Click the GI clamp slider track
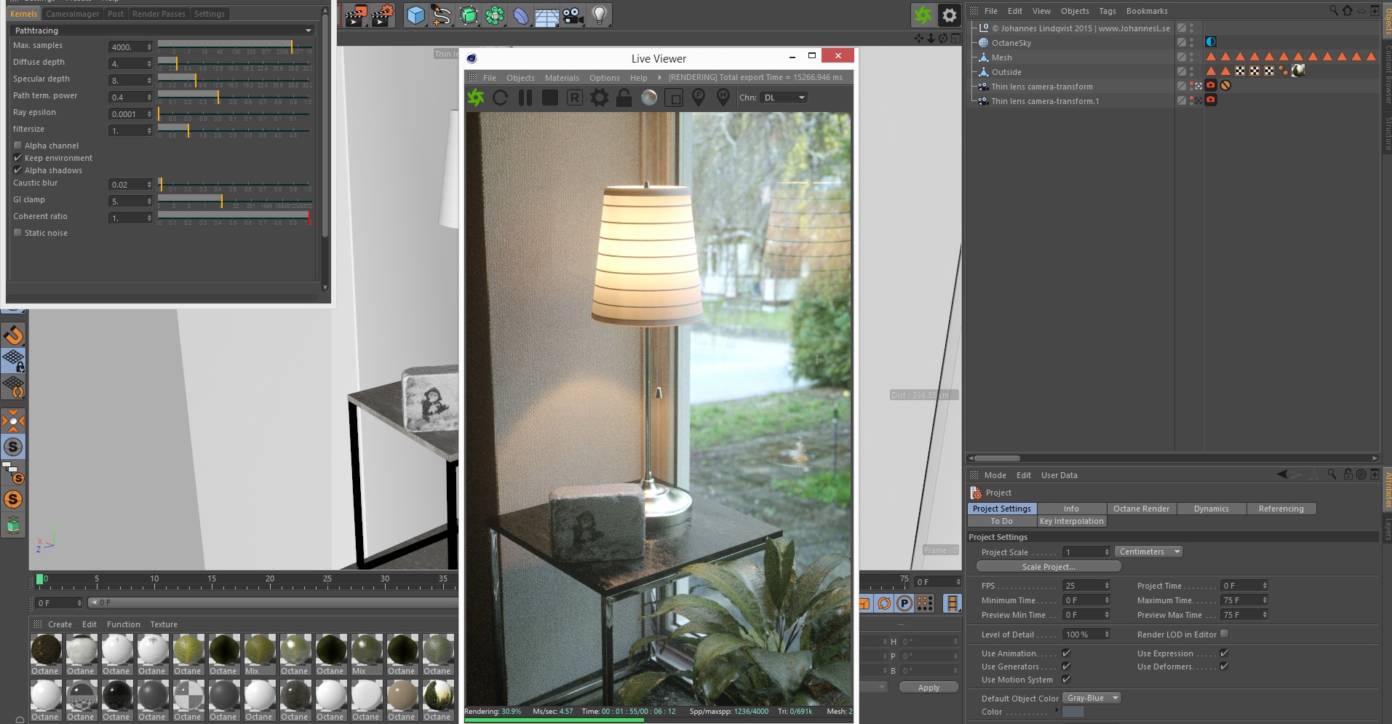1392x724 pixels. click(x=234, y=200)
